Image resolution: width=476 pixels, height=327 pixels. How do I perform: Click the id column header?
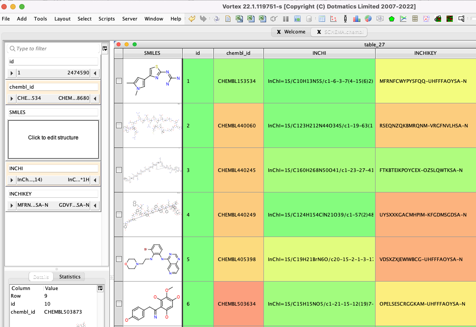pyautogui.click(x=198, y=53)
